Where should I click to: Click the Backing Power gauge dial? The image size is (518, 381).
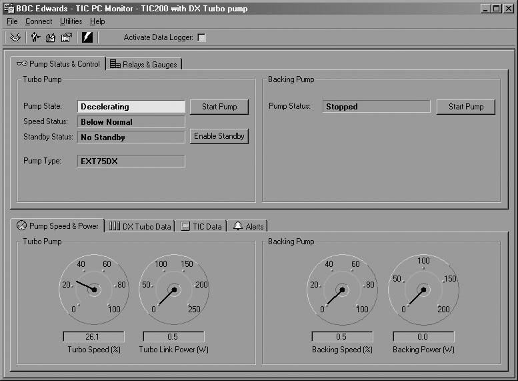tap(423, 290)
